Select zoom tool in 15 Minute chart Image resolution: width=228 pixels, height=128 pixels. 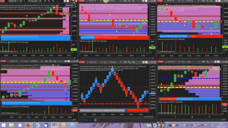click(55, 61)
